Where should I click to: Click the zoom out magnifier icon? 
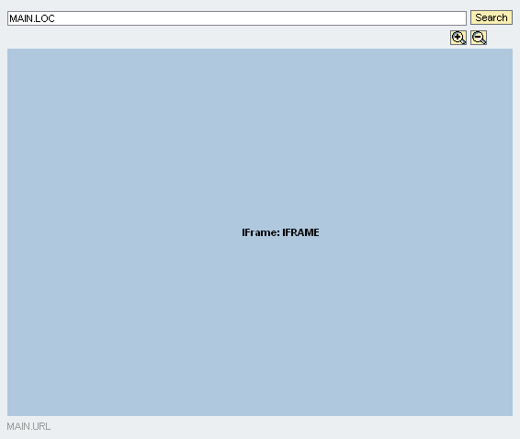point(479,38)
